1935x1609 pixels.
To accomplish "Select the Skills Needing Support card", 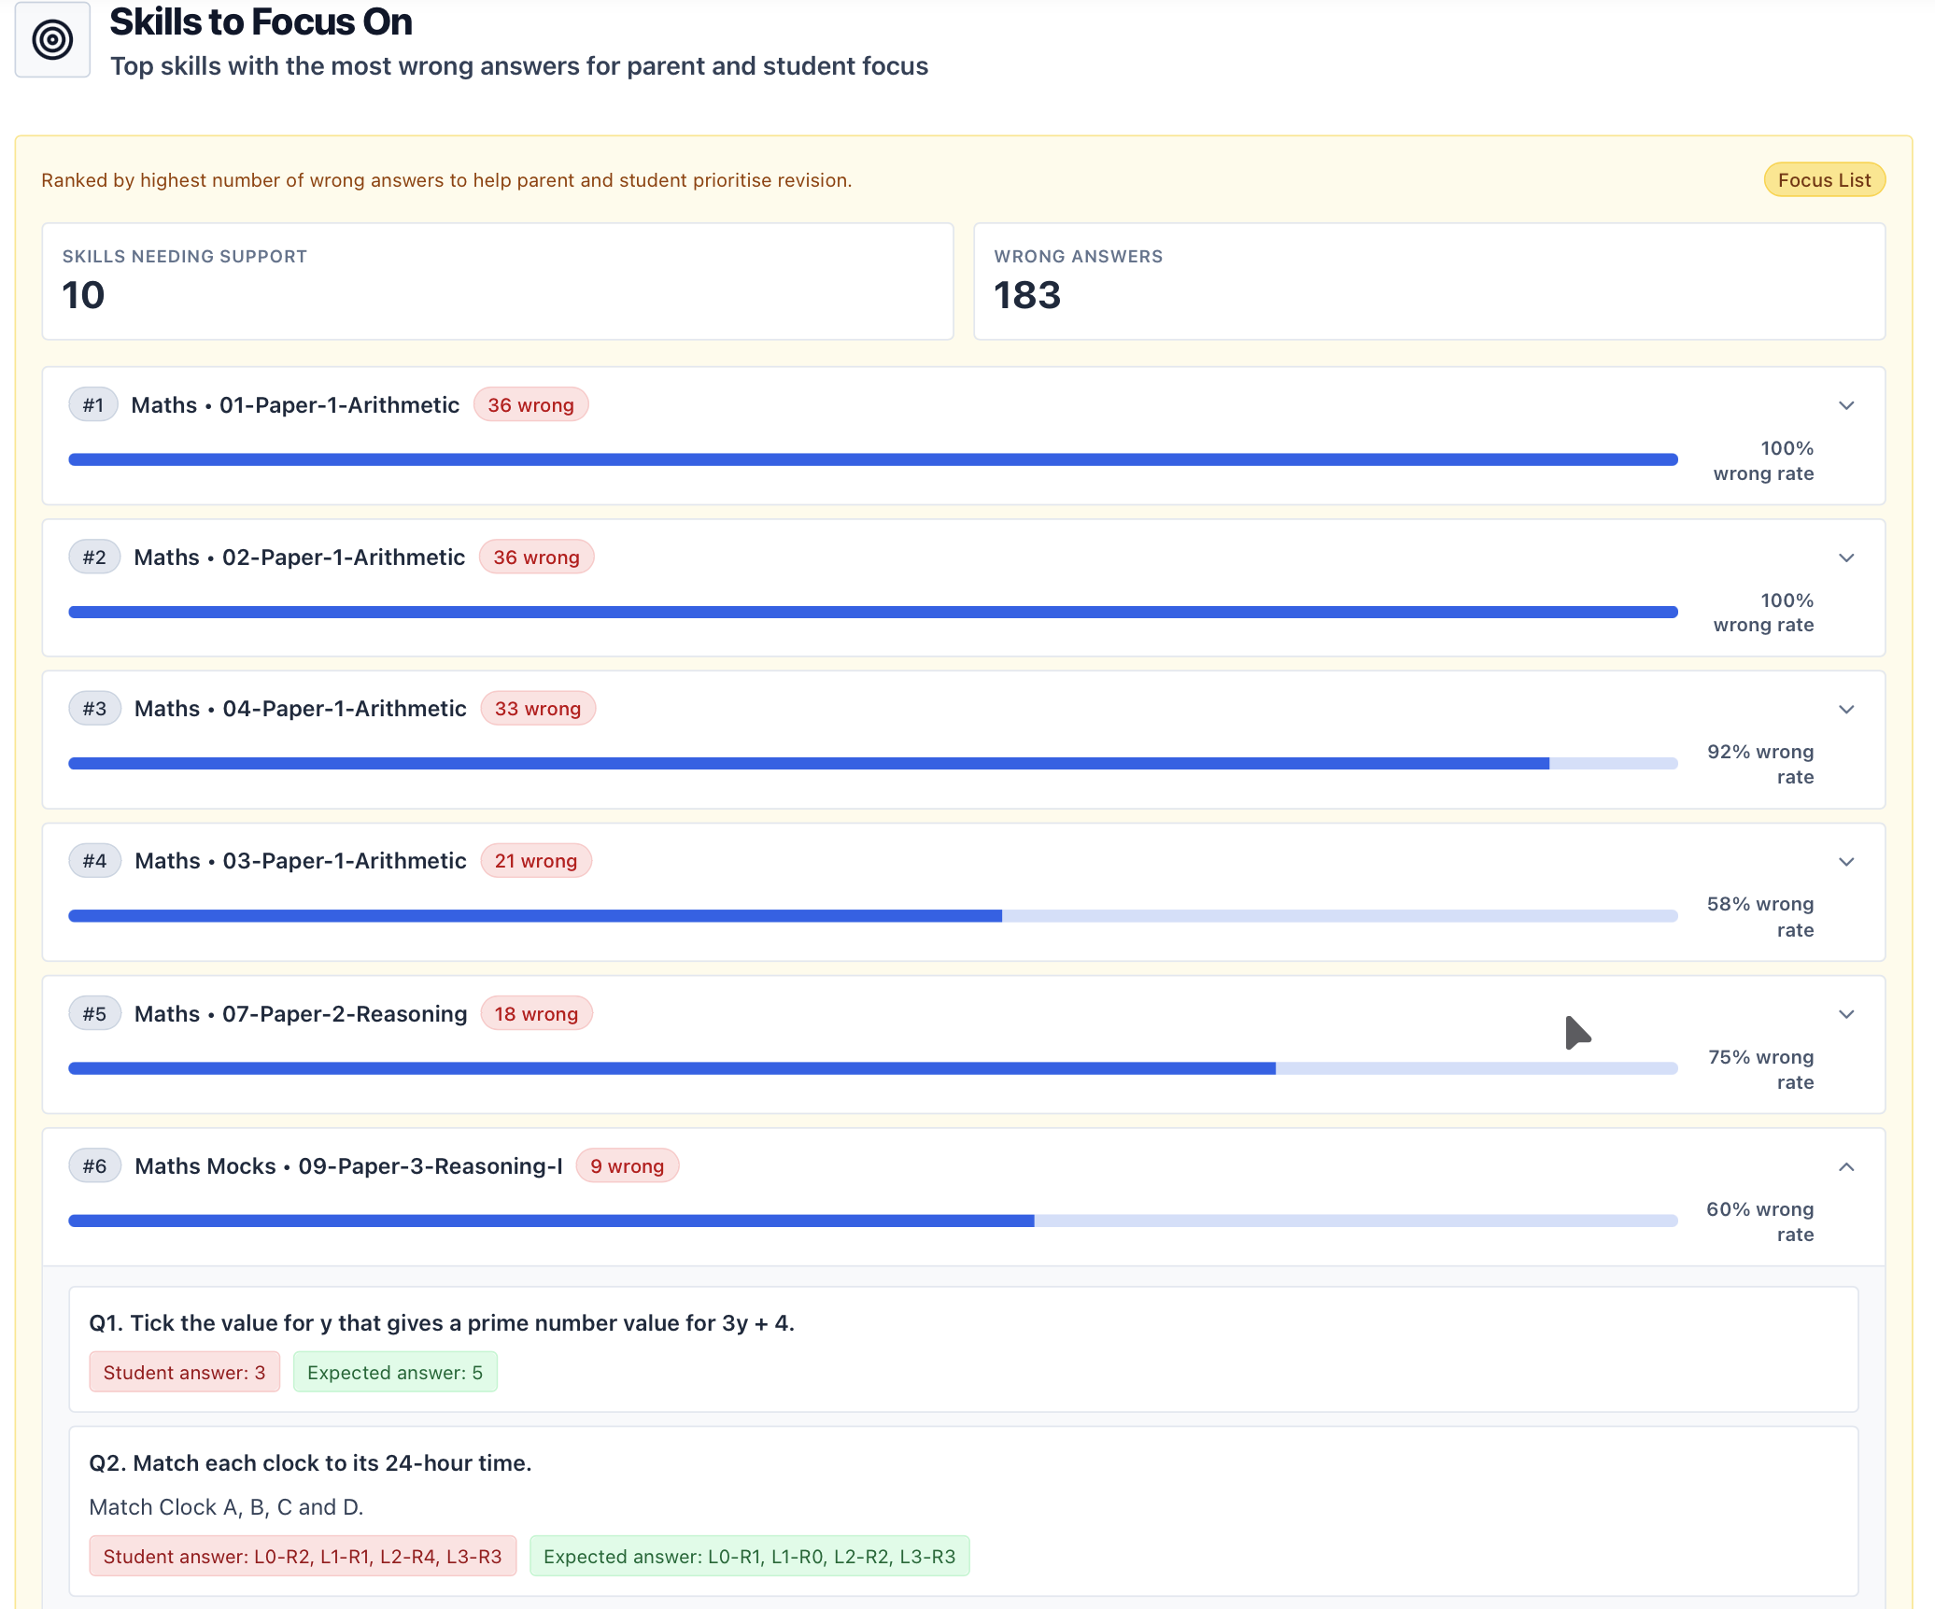I will [498, 281].
